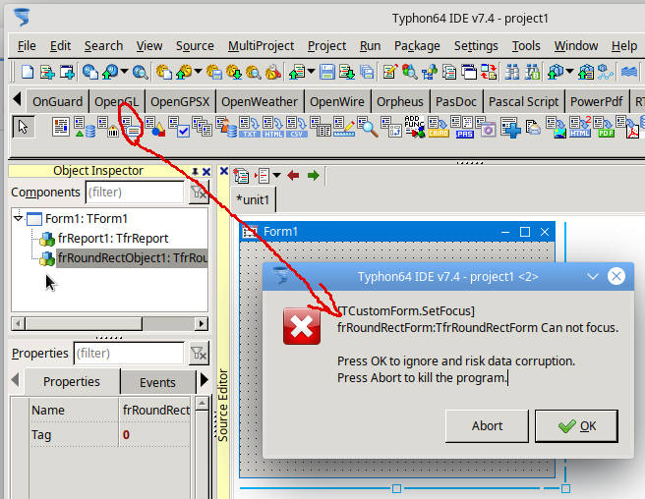Select the report preview magnifier component
The image size is (645, 499).
368,127
